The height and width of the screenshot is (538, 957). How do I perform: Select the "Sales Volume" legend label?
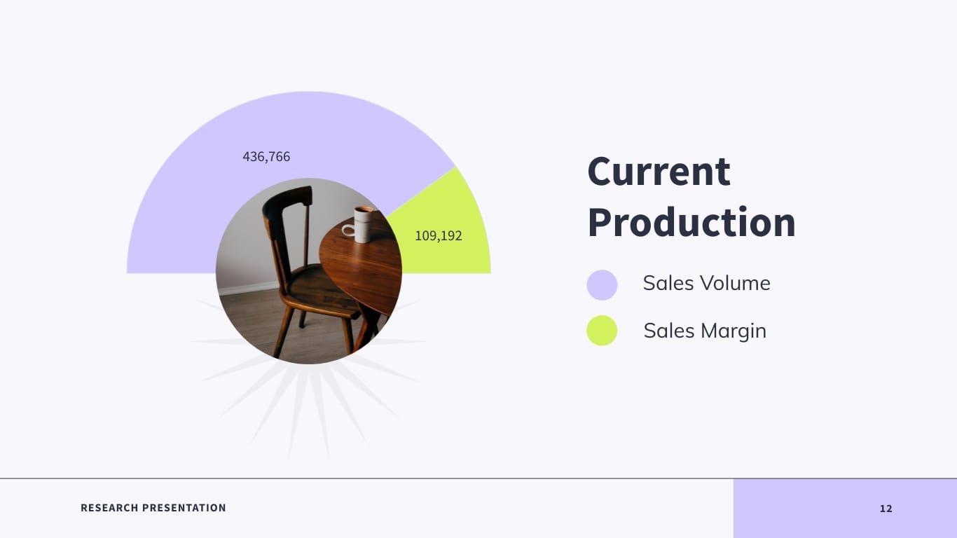click(706, 283)
